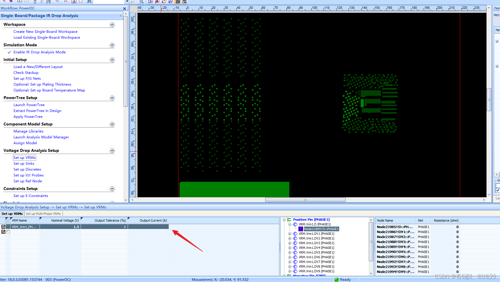Click the pin icon on Single-Board title bar
The width and height of the screenshot is (500, 282).
(x=121, y=16)
